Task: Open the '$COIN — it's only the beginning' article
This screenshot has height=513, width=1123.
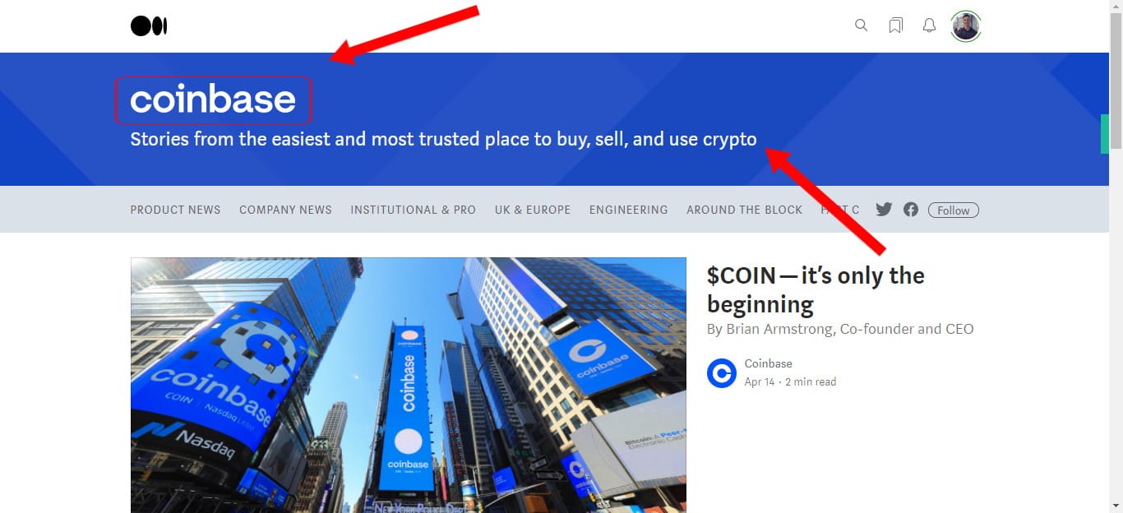Action: (816, 289)
